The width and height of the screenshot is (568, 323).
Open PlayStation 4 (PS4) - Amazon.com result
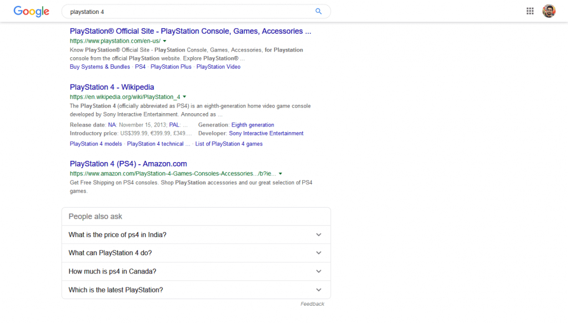coord(129,164)
